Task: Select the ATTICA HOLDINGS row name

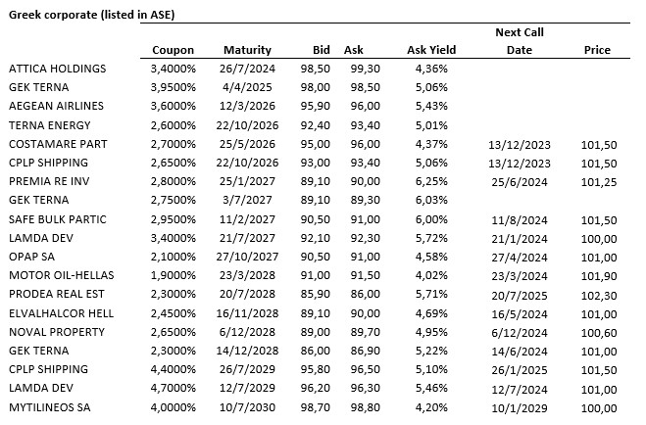Action: click(x=57, y=70)
